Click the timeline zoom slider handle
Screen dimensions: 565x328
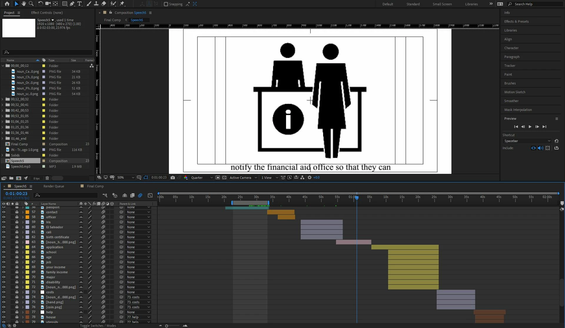(167, 326)
